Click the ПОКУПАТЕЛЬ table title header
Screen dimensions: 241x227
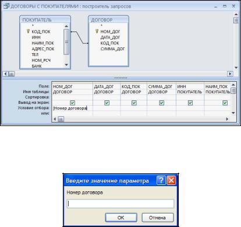click(45, 20)
